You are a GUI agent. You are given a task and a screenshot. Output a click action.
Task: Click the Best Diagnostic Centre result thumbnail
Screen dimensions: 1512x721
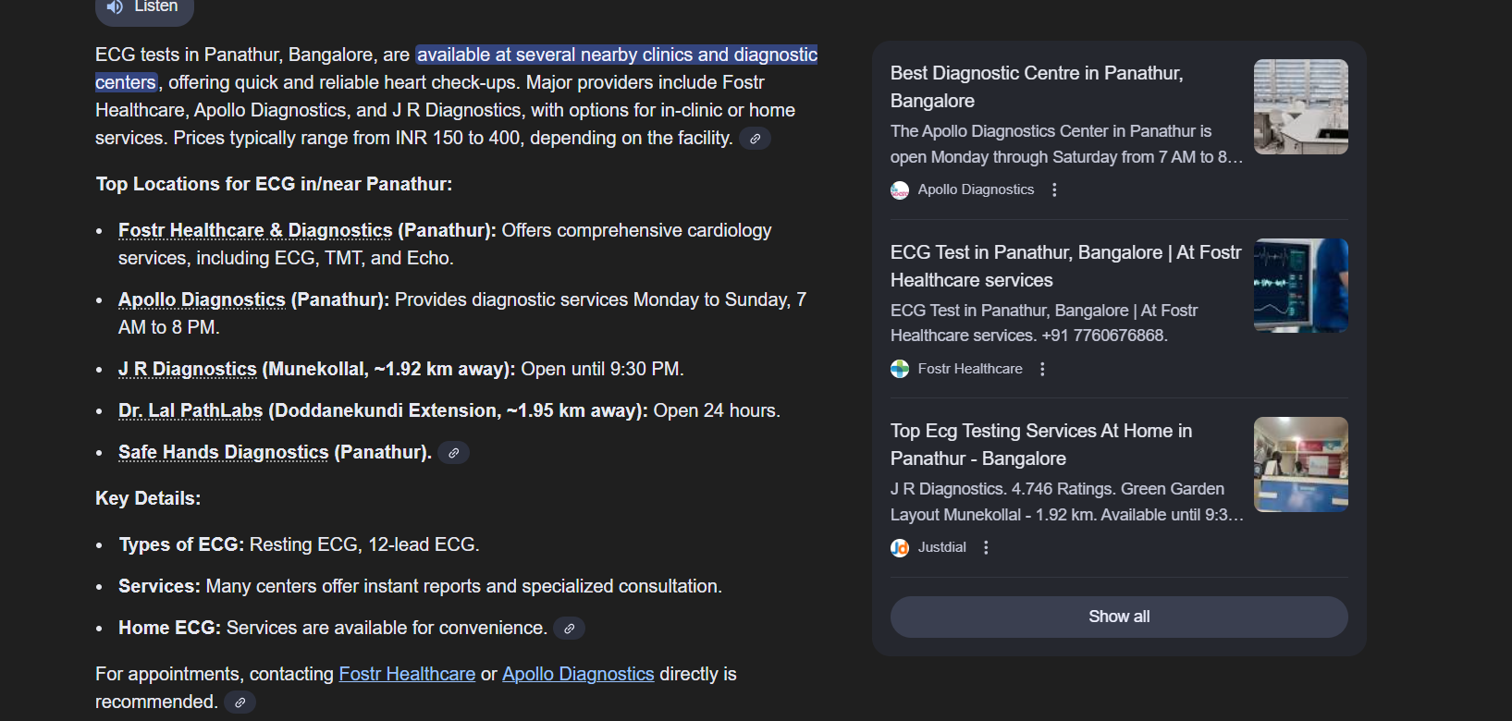1301,106
